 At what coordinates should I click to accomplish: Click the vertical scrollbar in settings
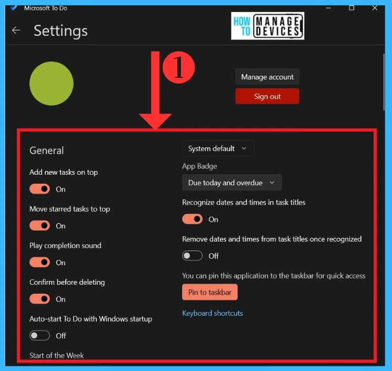click(x=384, y=82)
